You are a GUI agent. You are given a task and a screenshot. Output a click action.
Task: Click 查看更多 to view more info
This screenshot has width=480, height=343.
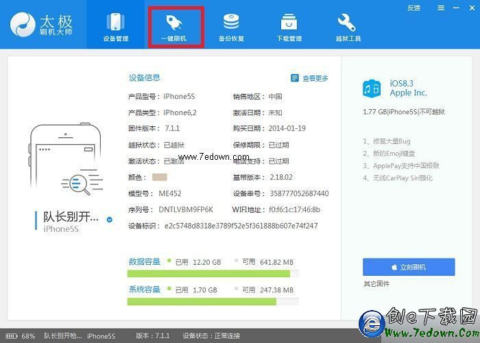tap(315, 78)
